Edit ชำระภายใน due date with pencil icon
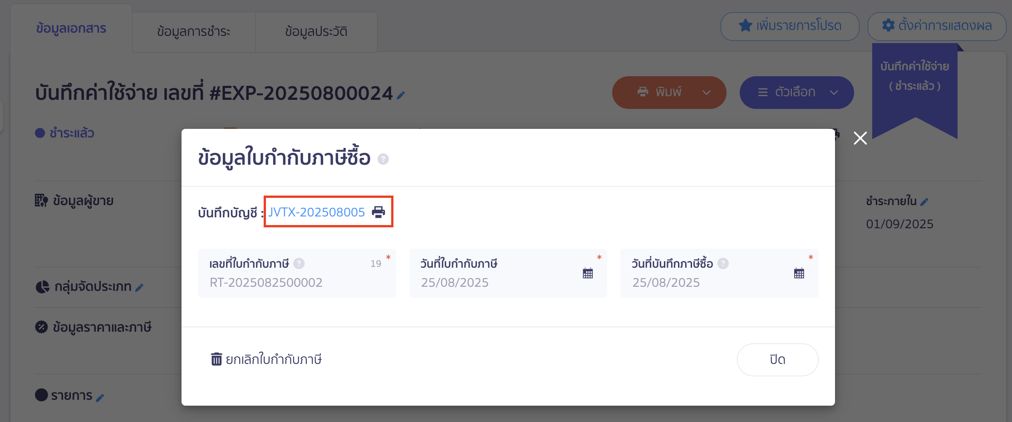The height and width of the screenshot is (422, 1012). click(924, 202)
